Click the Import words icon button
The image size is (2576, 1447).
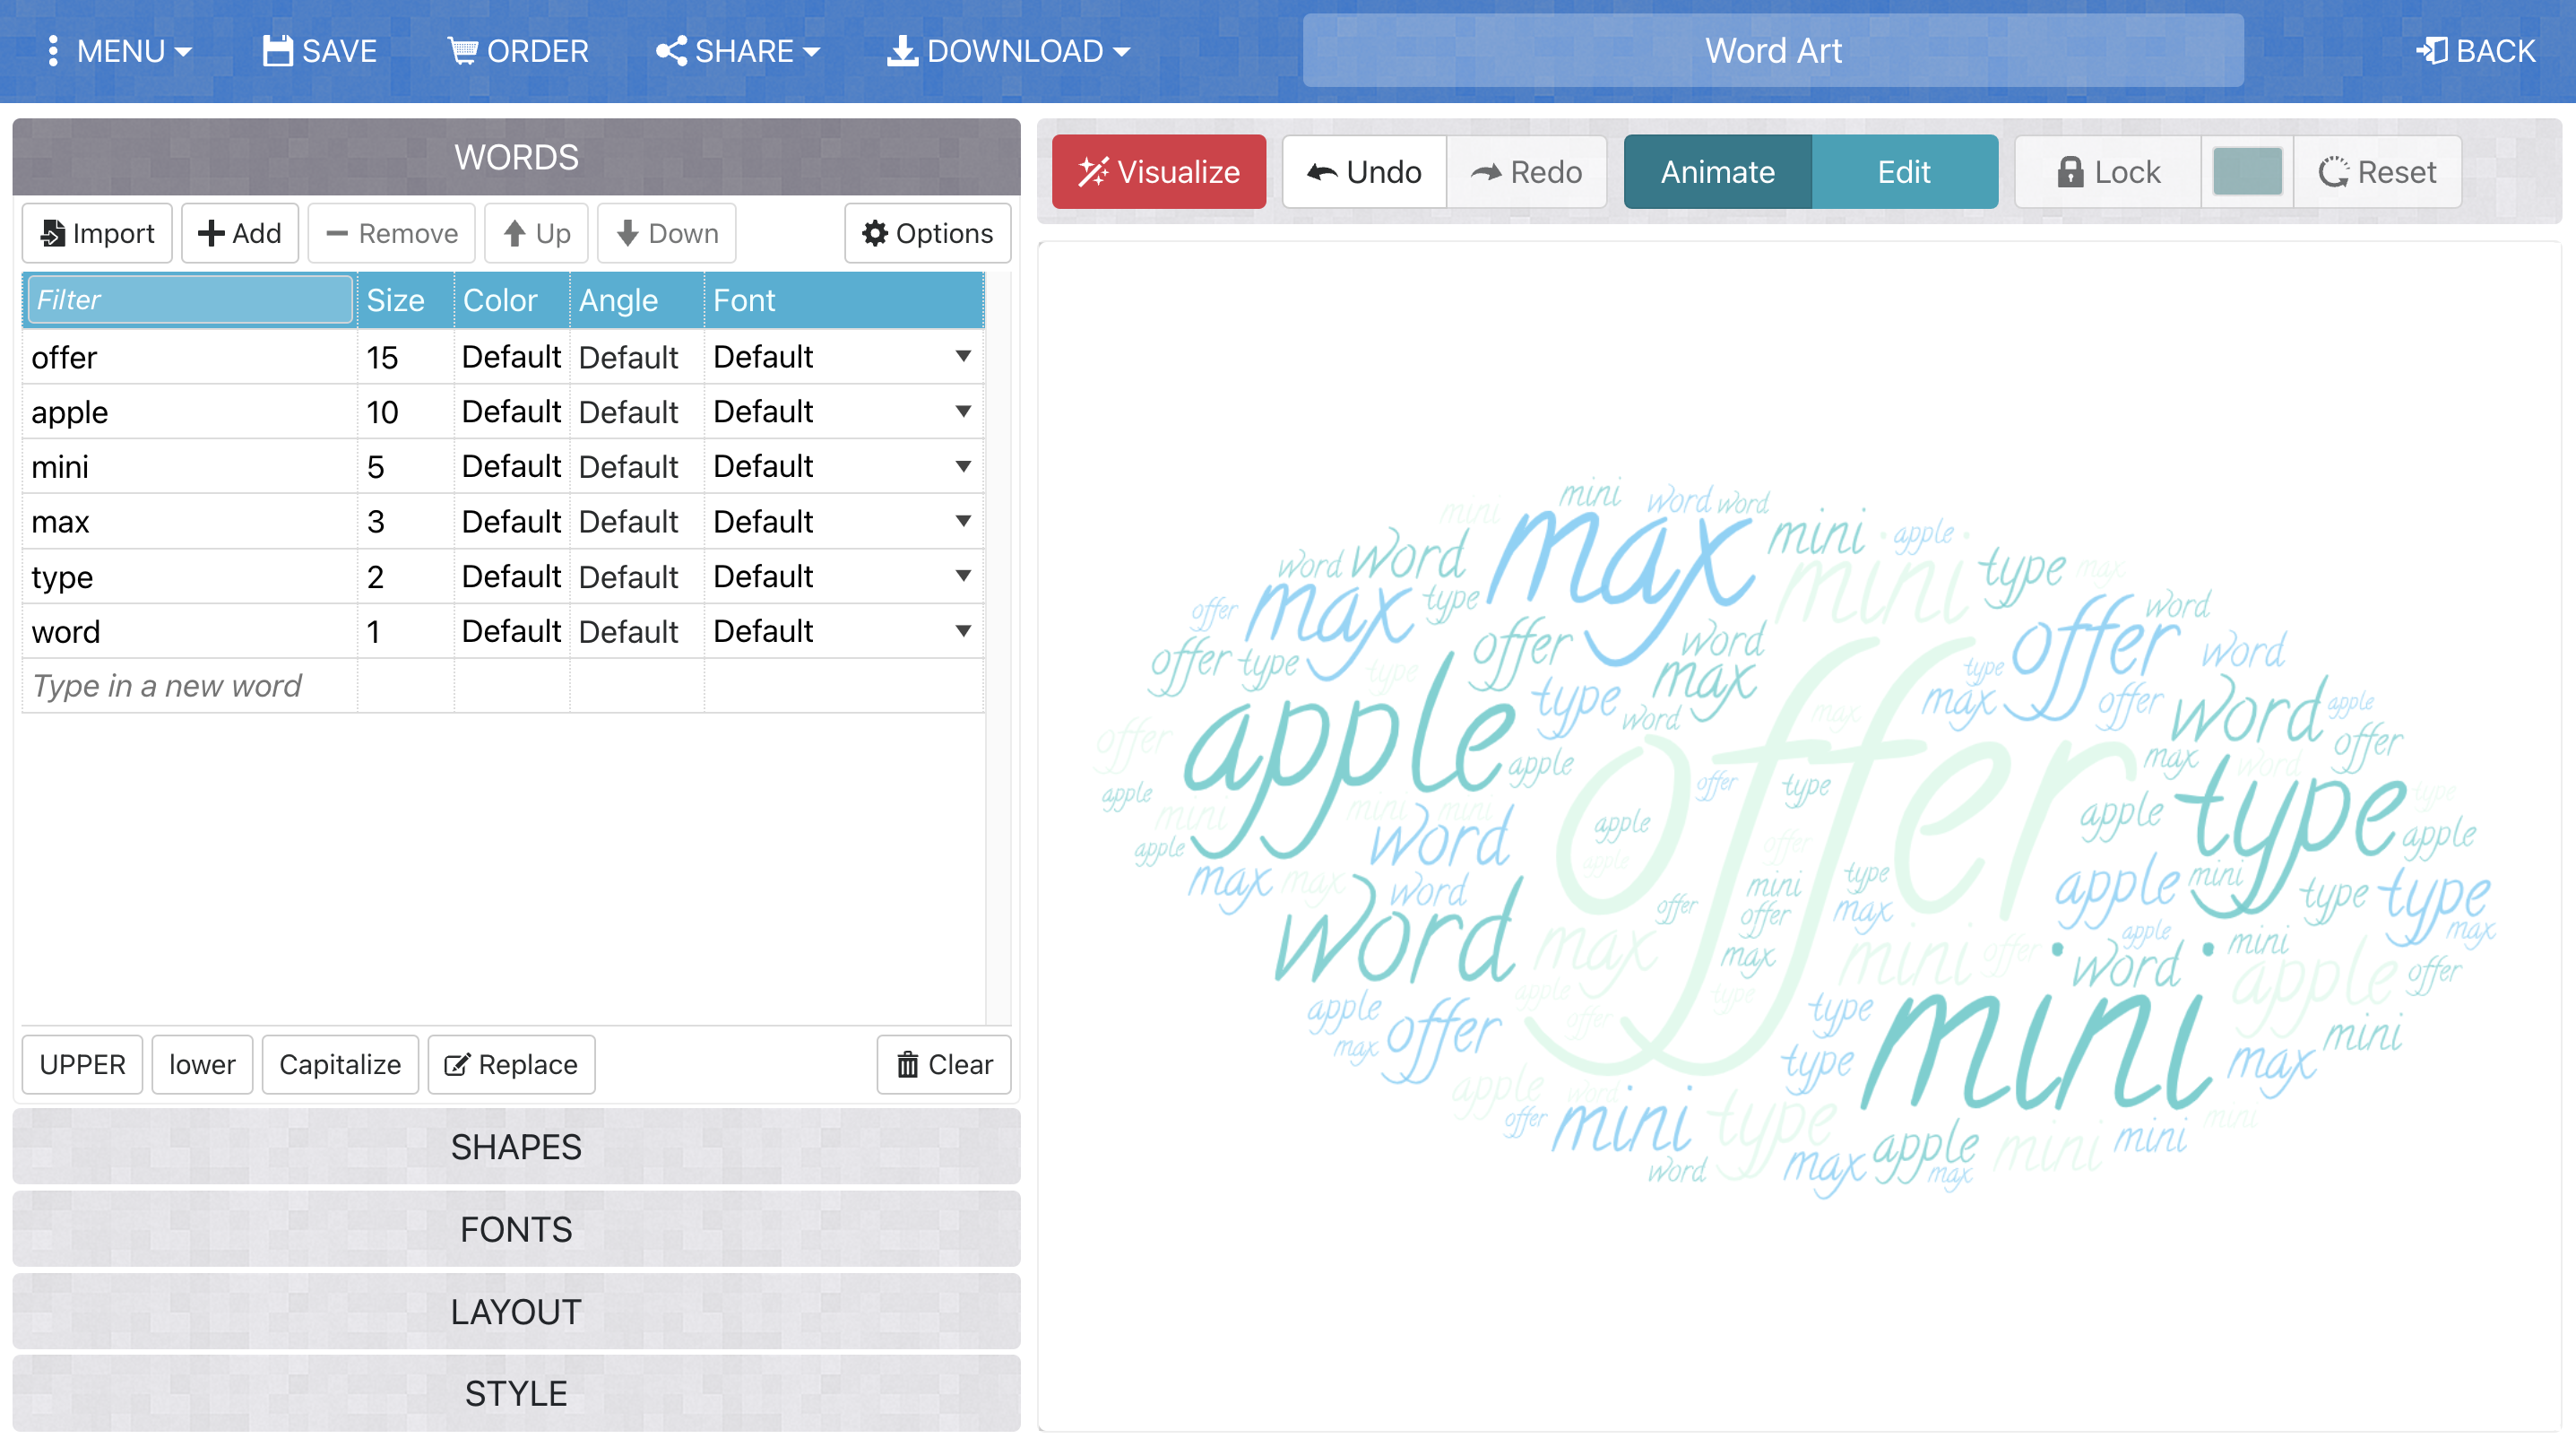pos(97,233)
